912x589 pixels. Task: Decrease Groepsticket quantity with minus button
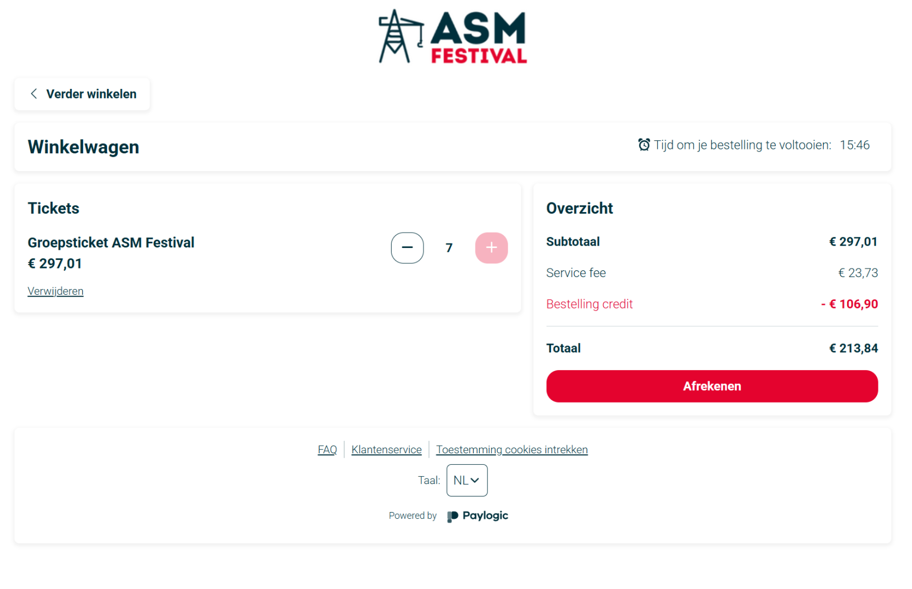tap(407, 248)
